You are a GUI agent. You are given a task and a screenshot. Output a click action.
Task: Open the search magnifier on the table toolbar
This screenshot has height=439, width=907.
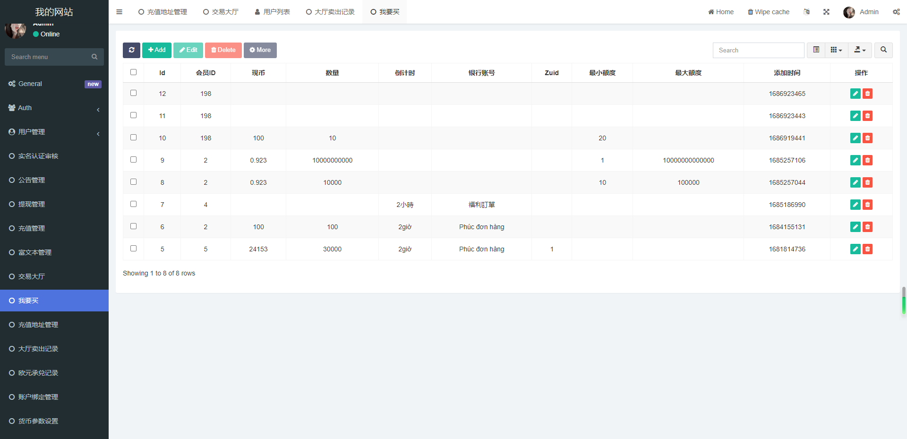coord(883,50)
